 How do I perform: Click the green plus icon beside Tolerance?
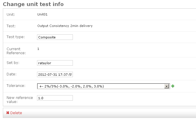173,86
